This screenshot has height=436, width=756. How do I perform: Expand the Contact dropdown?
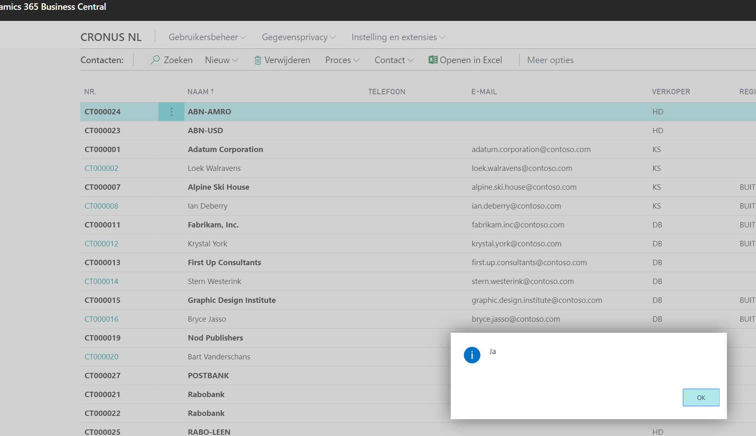pos(393,60)
